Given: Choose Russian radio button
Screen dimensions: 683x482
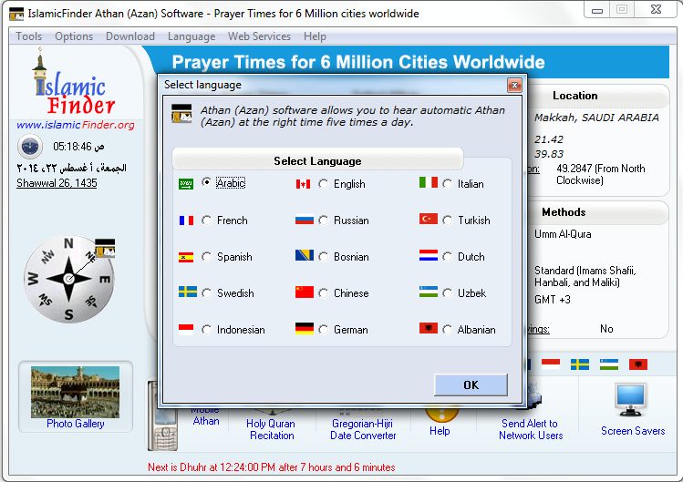Looking at the screenshot, I should tap(323, 220).
